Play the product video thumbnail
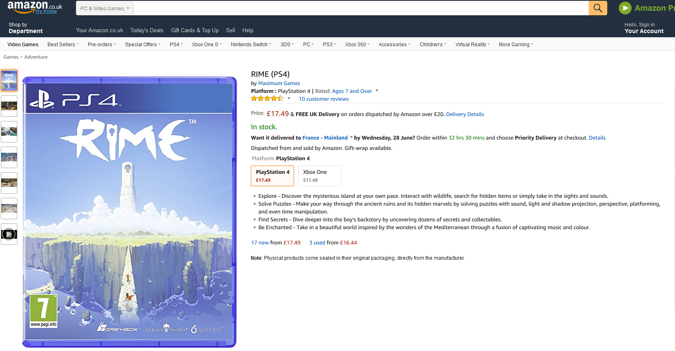The image size is (675, 351). pyautogui.click(x=9, y=234)
